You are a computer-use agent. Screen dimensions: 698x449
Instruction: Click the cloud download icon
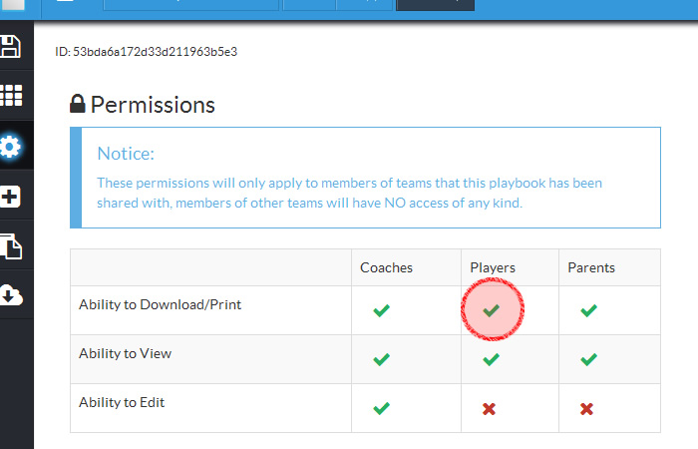tap(11, 295)
